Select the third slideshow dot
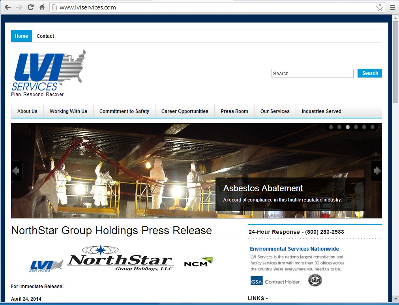The height and width of the screenshot is (305, 399). click(x=348, y=127)
